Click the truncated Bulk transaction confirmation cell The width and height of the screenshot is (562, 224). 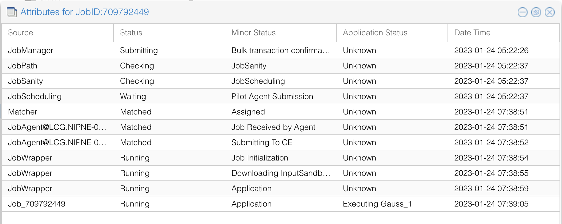click(280, 50)
